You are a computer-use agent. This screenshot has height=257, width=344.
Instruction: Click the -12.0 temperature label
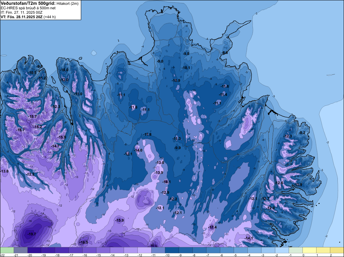click(x=64, y=80)
